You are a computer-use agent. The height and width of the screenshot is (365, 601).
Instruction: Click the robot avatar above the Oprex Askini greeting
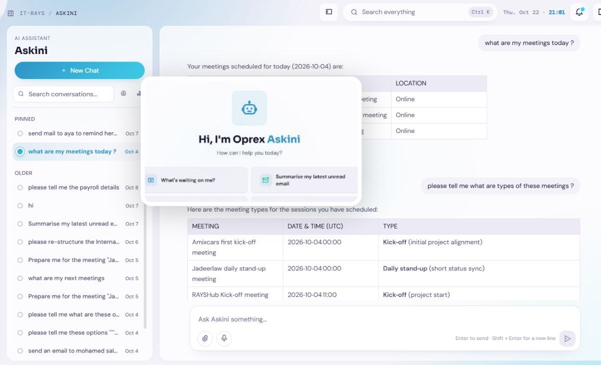click(x=249, y=108)
